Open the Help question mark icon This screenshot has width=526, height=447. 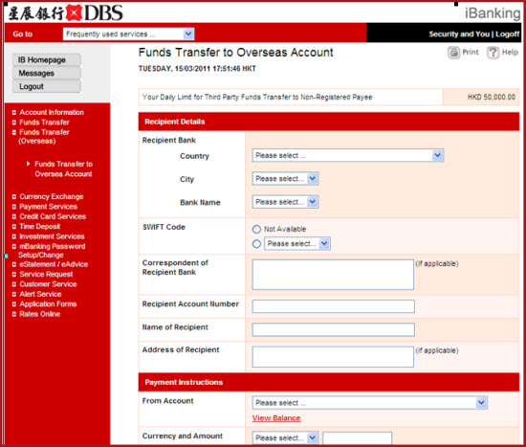tap(493, 53)
